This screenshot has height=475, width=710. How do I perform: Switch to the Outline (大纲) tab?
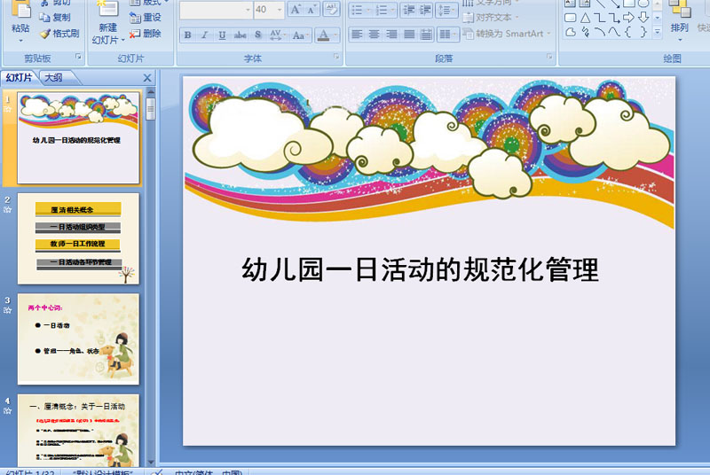(53, 78)
